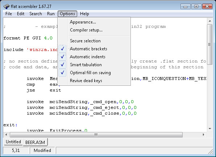Turn off Smart tabulation
Viewport: 216px width, 157px height.
pos(94,65)
